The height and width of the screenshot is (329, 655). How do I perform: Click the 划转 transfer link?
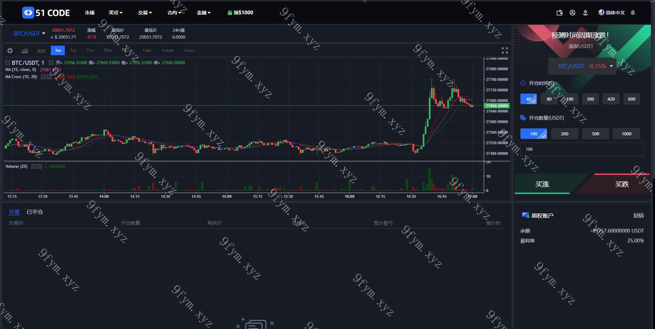[639, 215]
